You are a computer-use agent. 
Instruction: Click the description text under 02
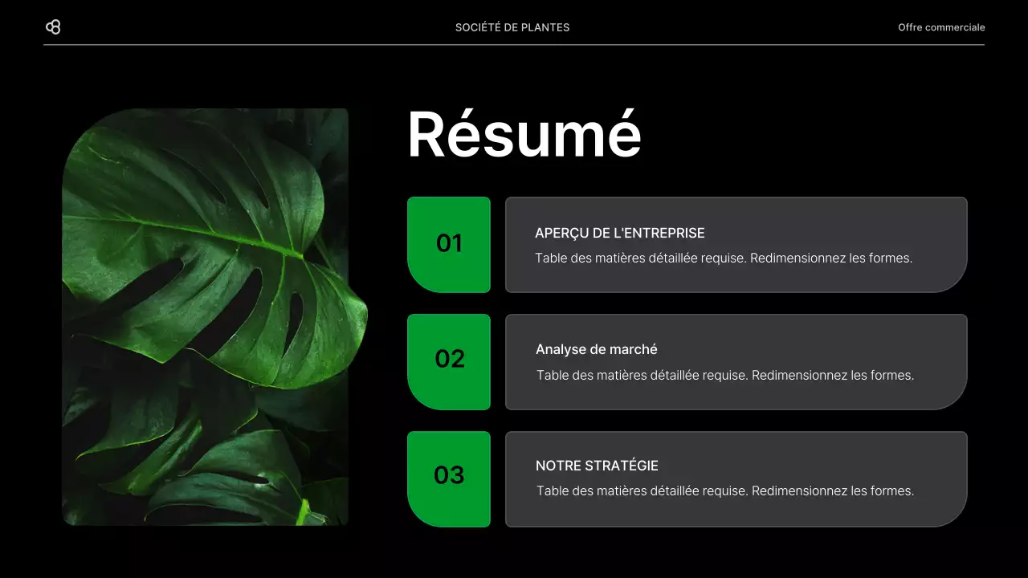[x=725, y=375]
